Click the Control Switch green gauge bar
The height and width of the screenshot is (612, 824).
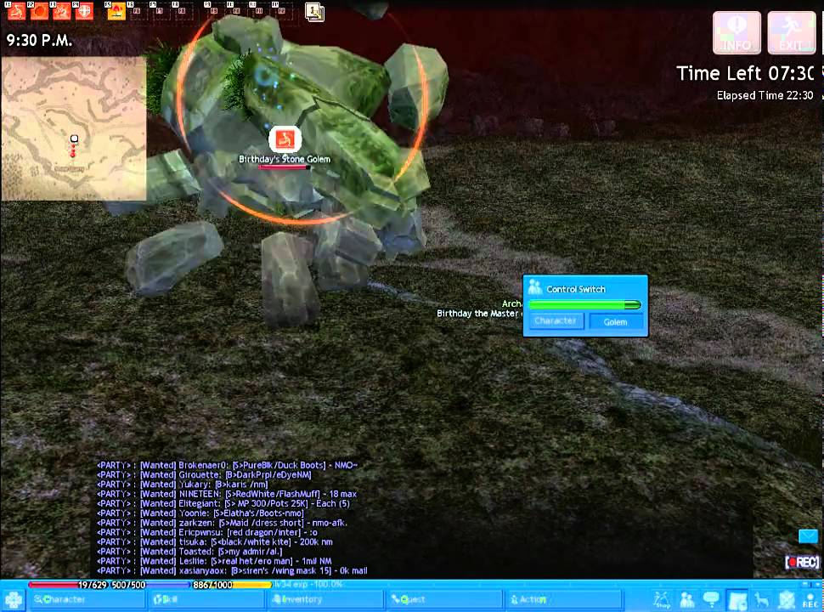585,305
